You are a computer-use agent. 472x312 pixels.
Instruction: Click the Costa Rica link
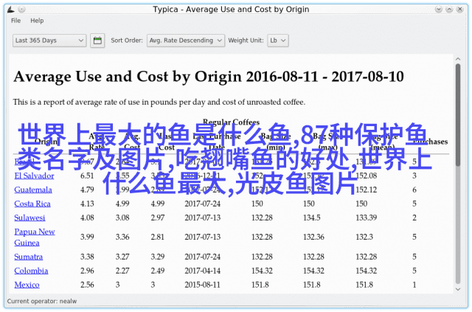click(x=32, y=204)
